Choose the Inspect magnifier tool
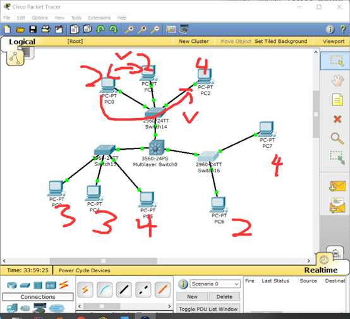The width and height of the screenshot is (350, 319). point(337,138)
